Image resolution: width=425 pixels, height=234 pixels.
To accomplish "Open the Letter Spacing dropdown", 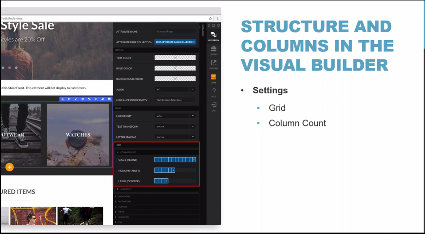I will [175, 137].
